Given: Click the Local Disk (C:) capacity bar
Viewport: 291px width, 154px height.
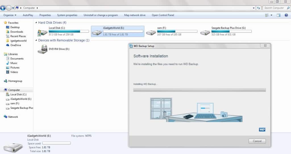Looking at the screenshot, I should (x=69, y=31).
